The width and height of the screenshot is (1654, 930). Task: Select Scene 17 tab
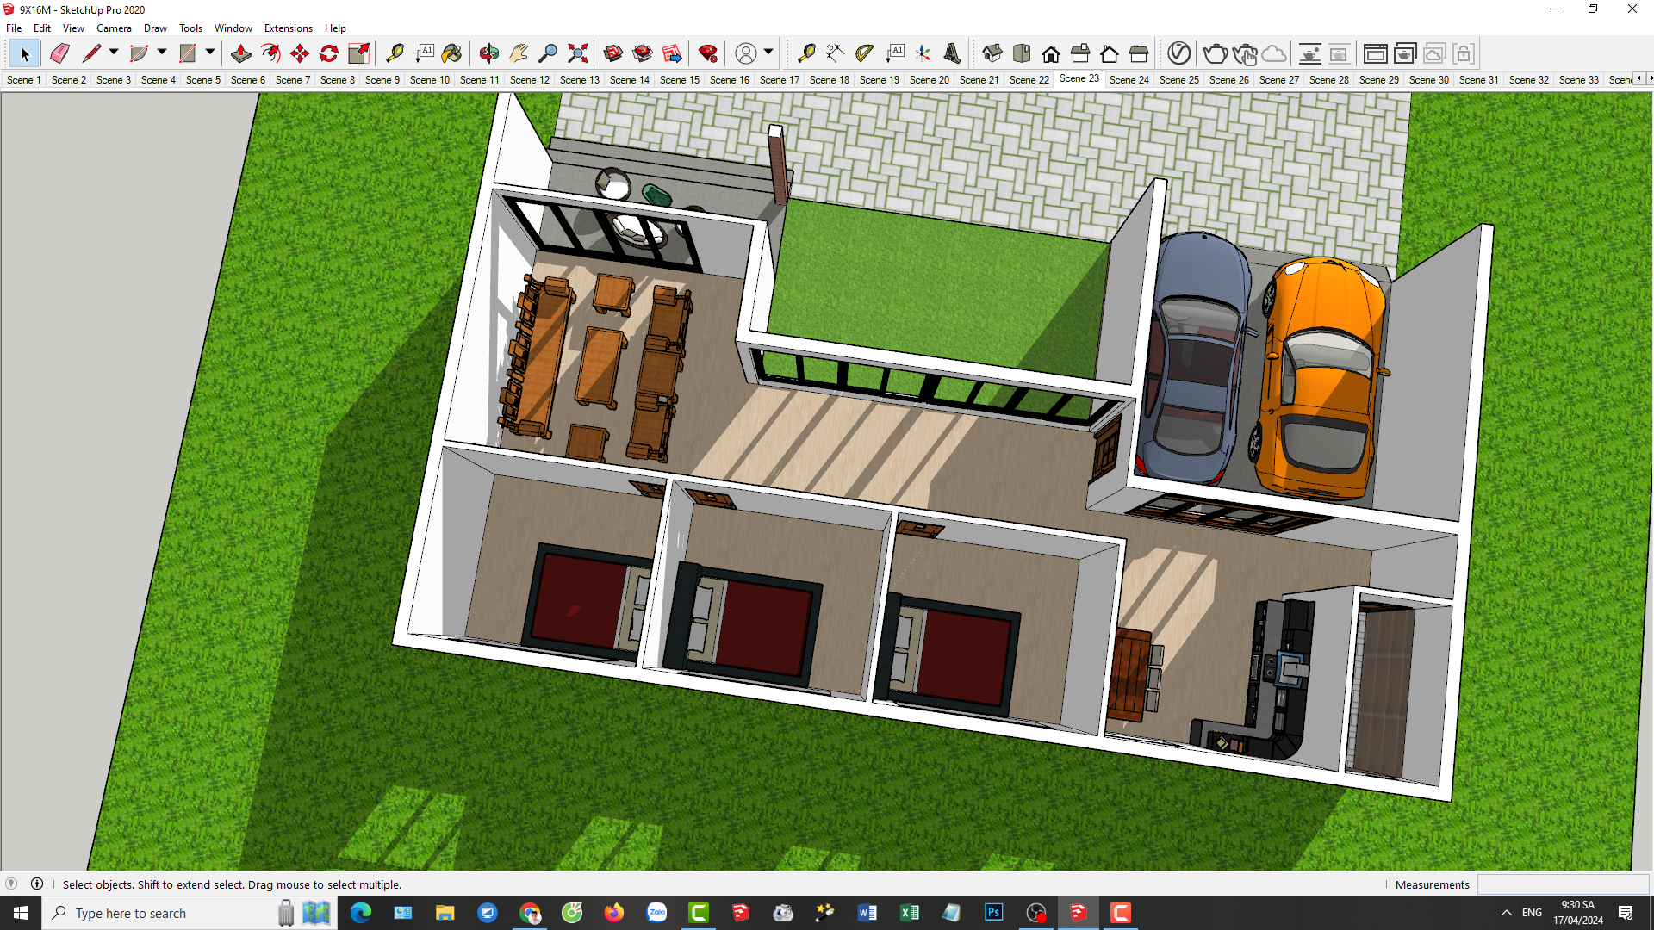[780, 79]
